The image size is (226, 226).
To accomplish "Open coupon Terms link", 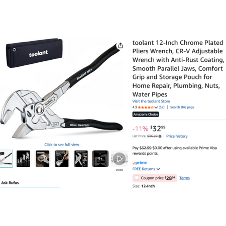I will (184, 178).
